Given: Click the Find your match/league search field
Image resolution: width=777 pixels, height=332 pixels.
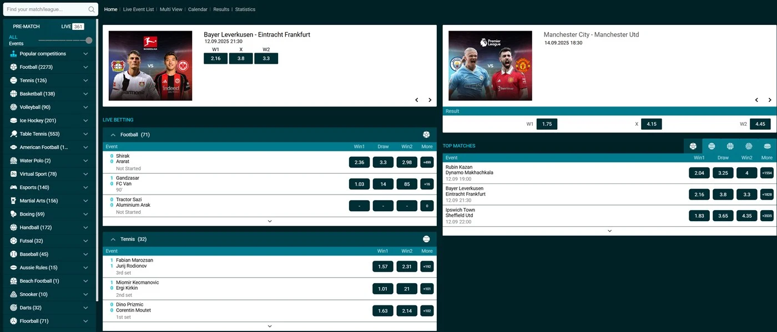Looking at the screenshot, I should click(46, 9).
